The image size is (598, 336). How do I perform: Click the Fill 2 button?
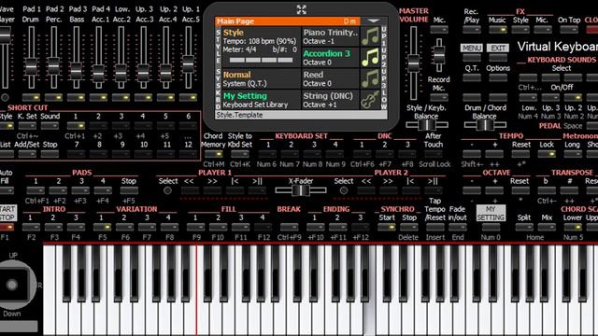pos(218,227)
